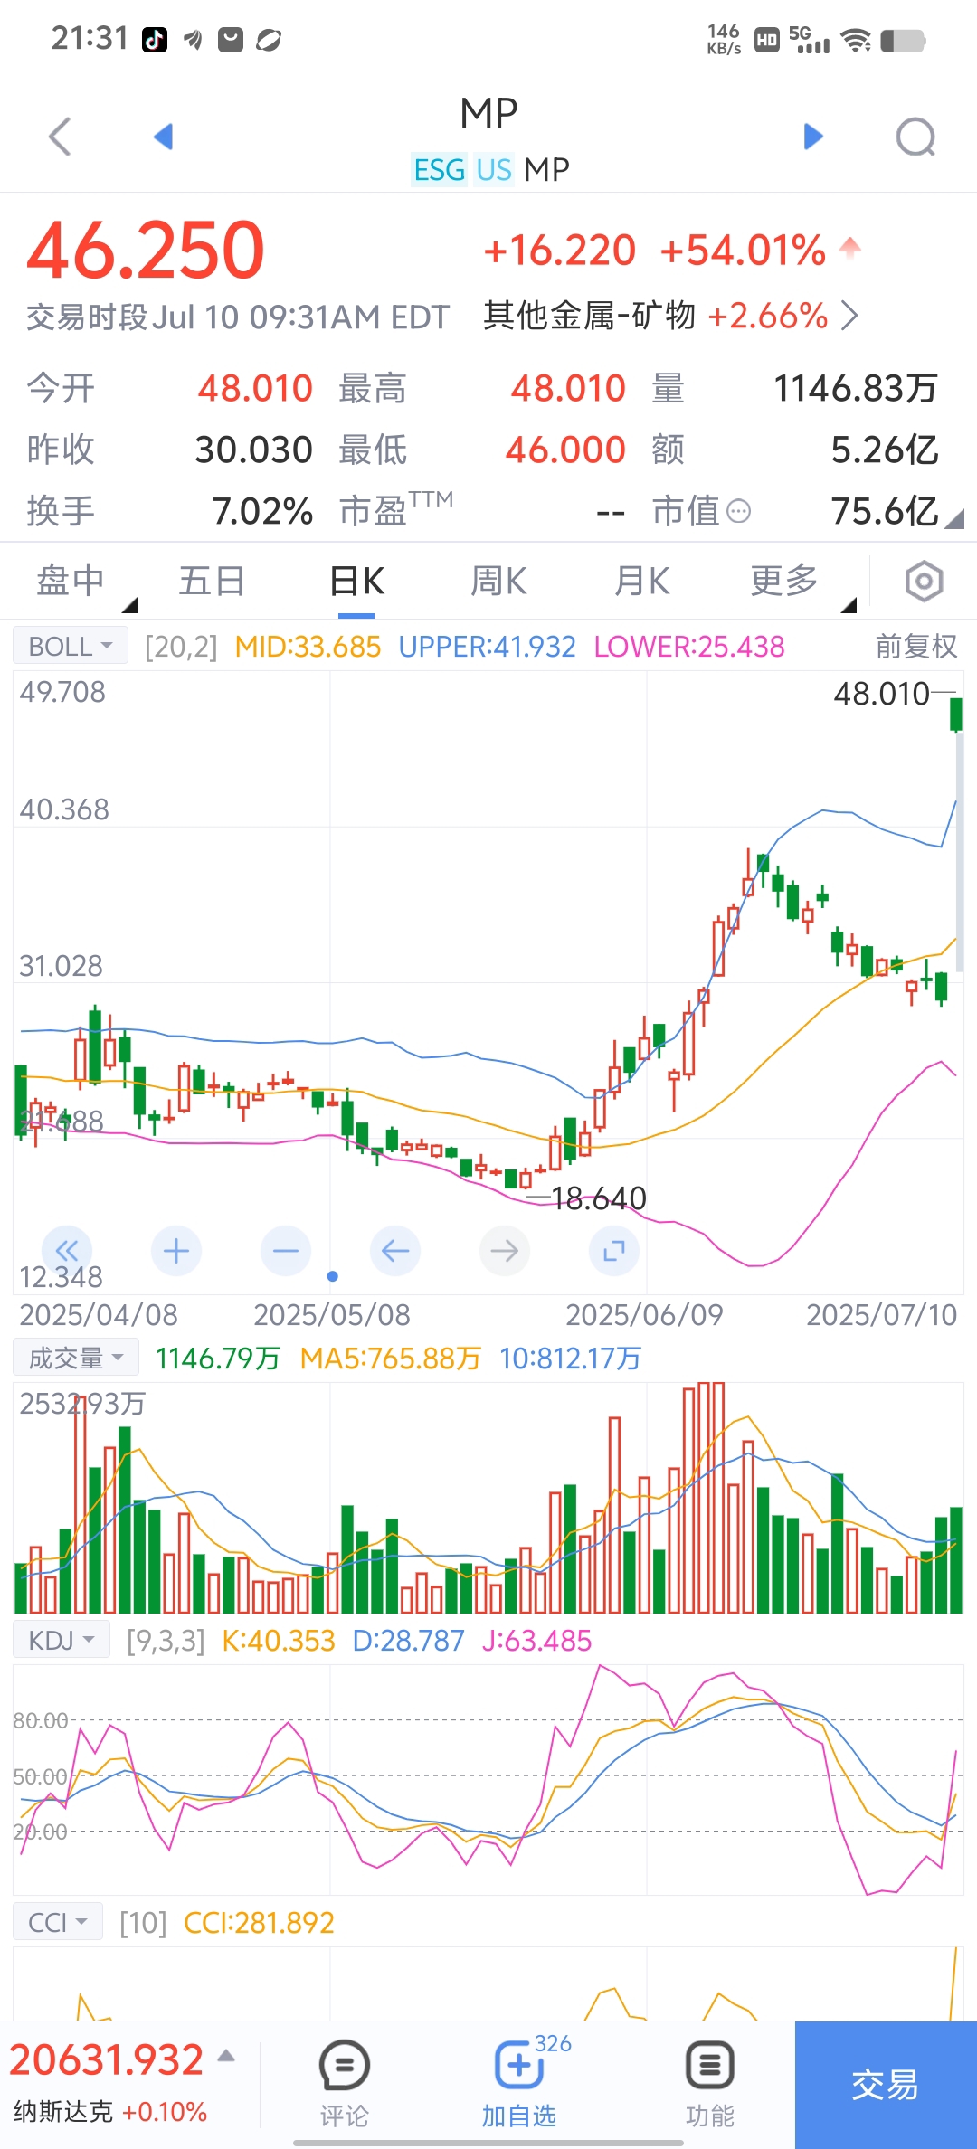Viewport: 977px width, 2149px height.
Task: Tap turnover amount 5.26亿
Action: (885, 450)
